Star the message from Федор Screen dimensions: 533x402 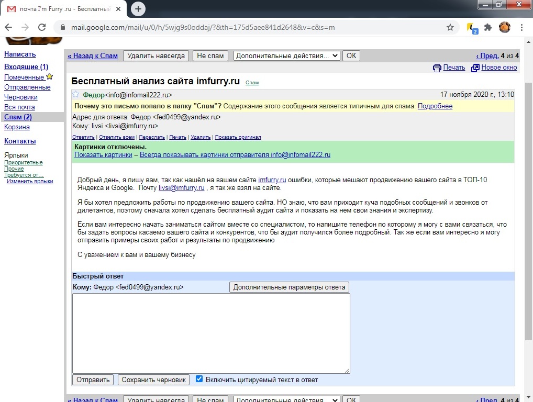click(x=76, y=95)
